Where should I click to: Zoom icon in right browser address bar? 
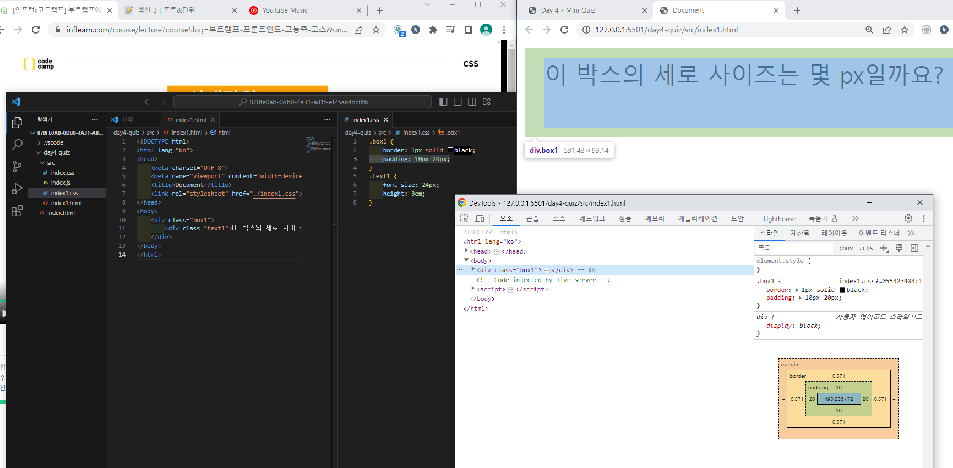(x=869, y=30)
